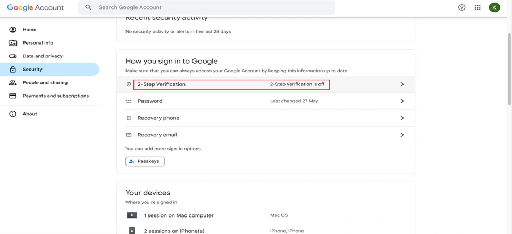Click 'Your devices' heading
Screen dimensions: 512x234
coord(148,193)
